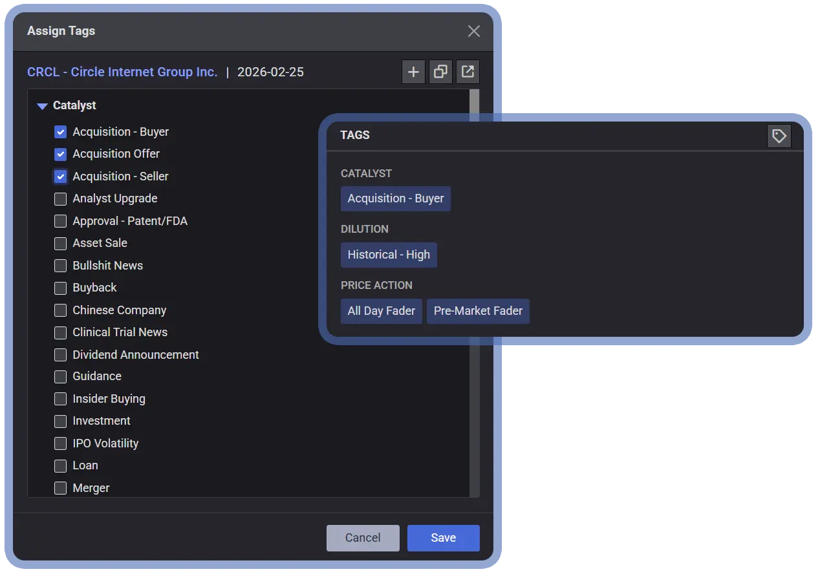Click the All Day Fader tag chip

[382, 311]
